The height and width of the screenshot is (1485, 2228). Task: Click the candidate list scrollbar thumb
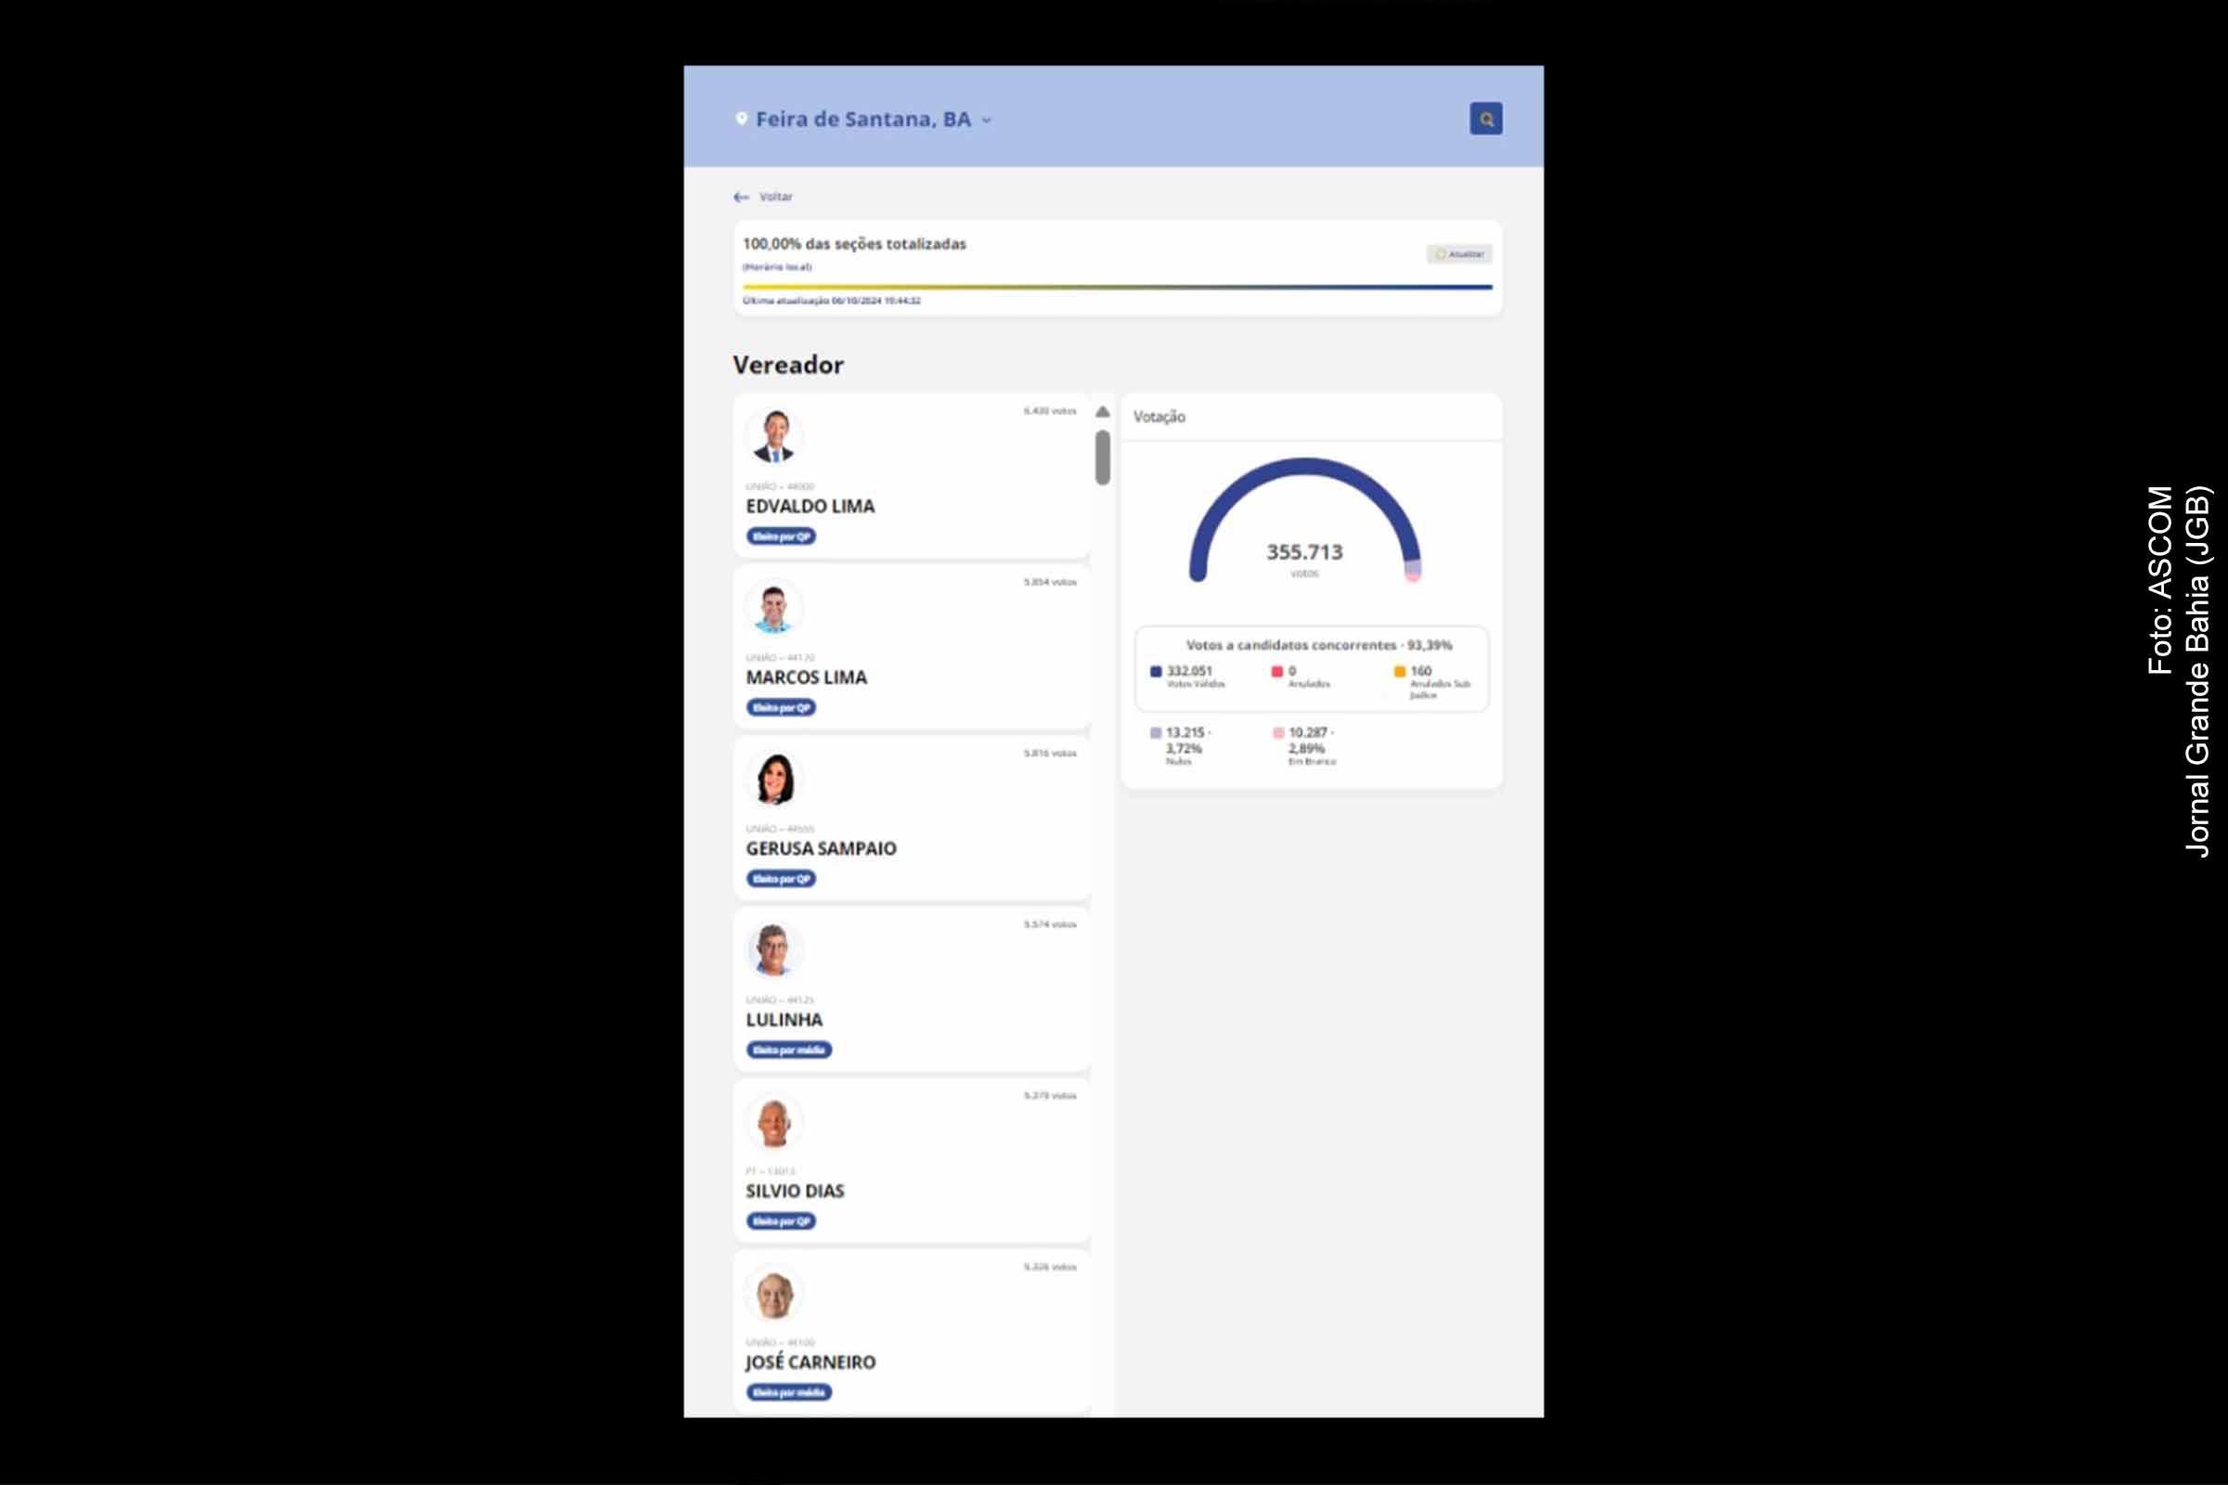coord(1103,458)
